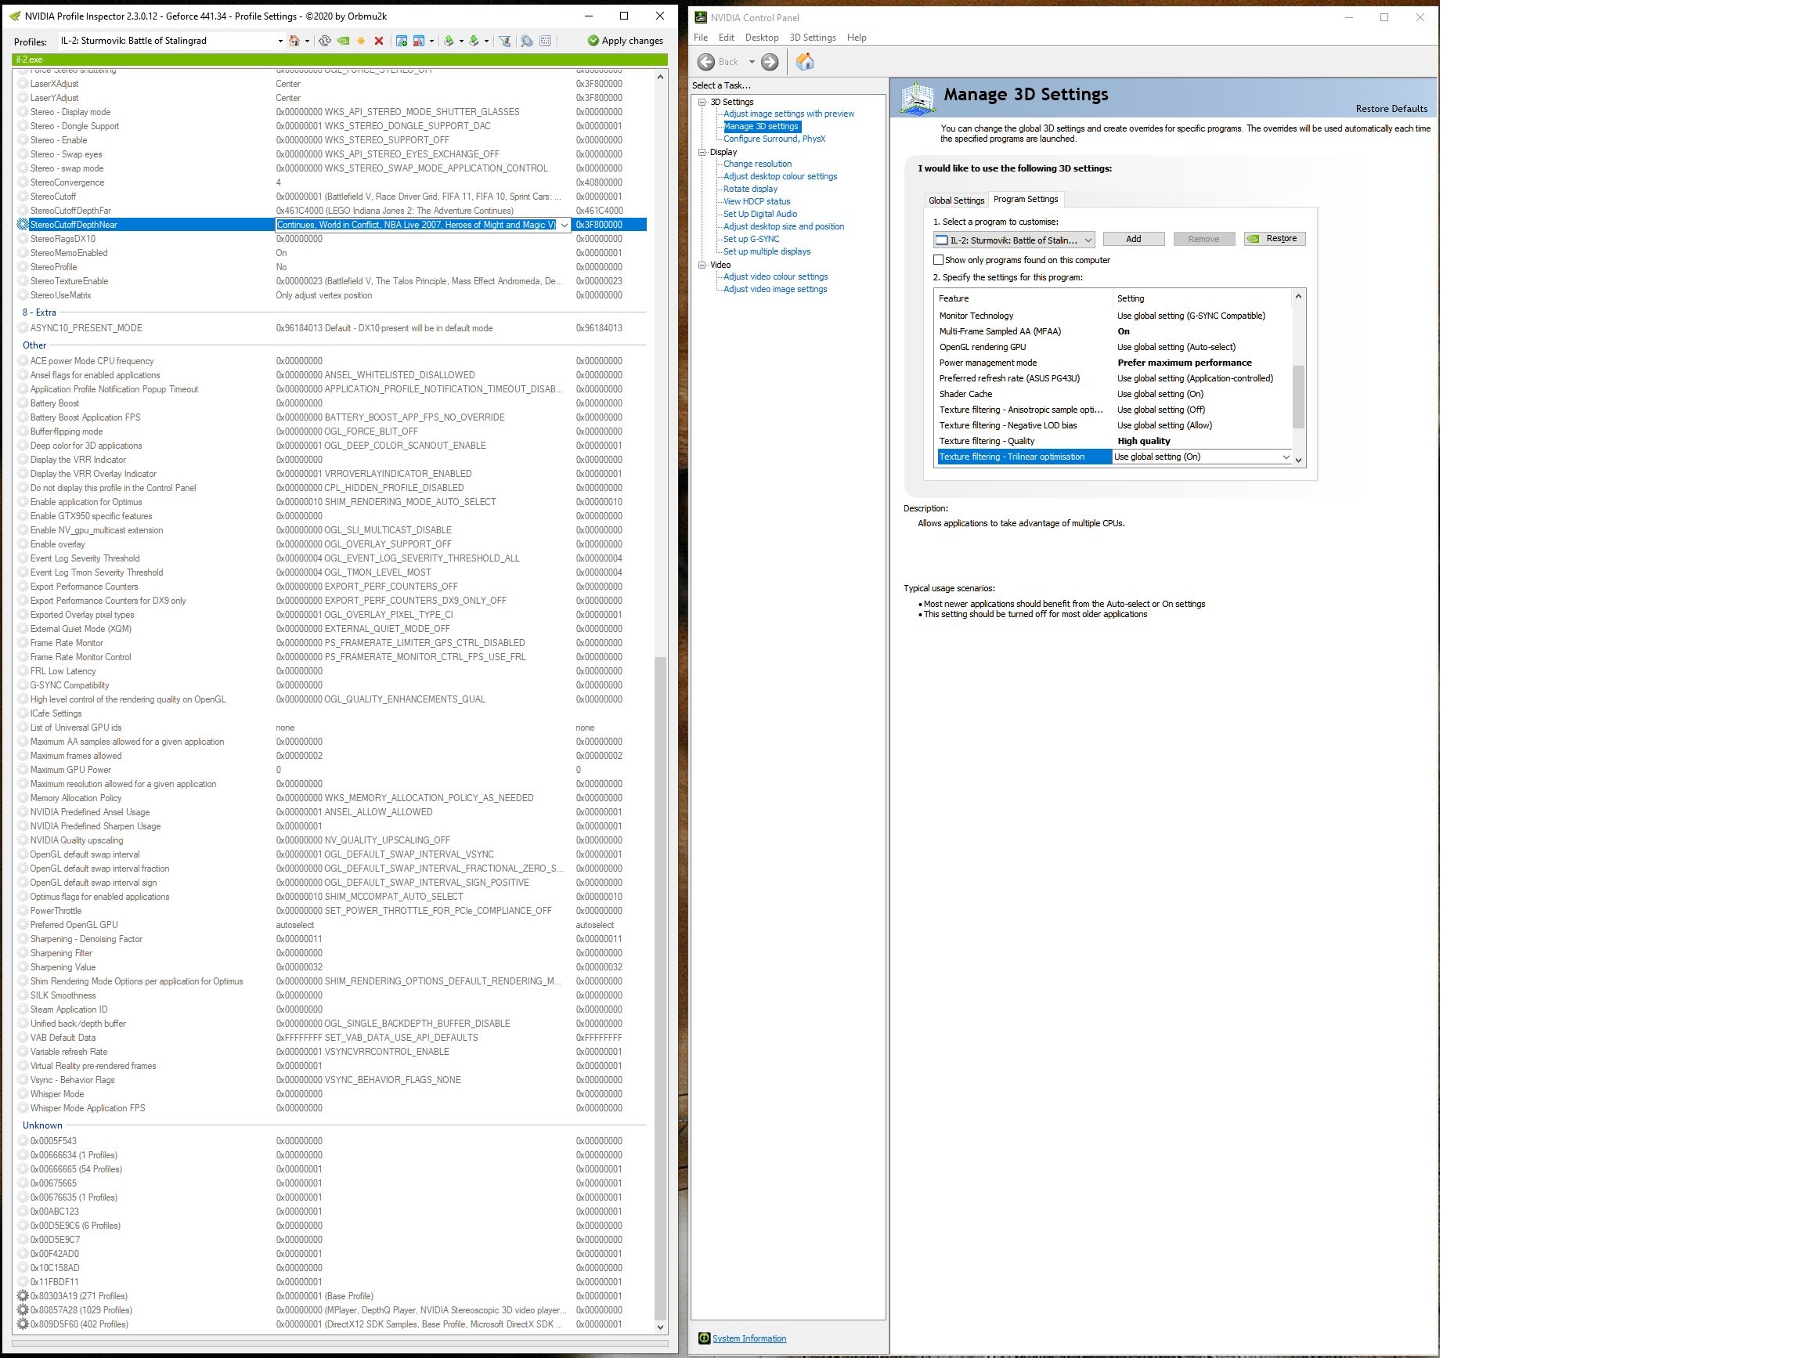
Task: Click the Restore Defaults link
Action: point(1391,109)
